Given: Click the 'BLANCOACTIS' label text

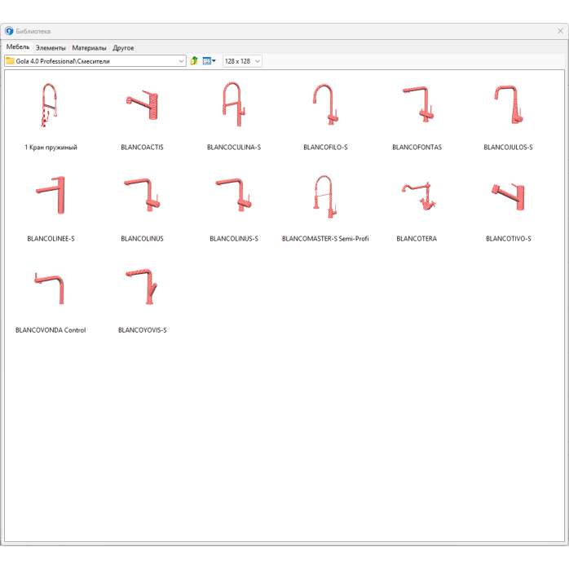Looking at the screenshot, I should 142,147.
